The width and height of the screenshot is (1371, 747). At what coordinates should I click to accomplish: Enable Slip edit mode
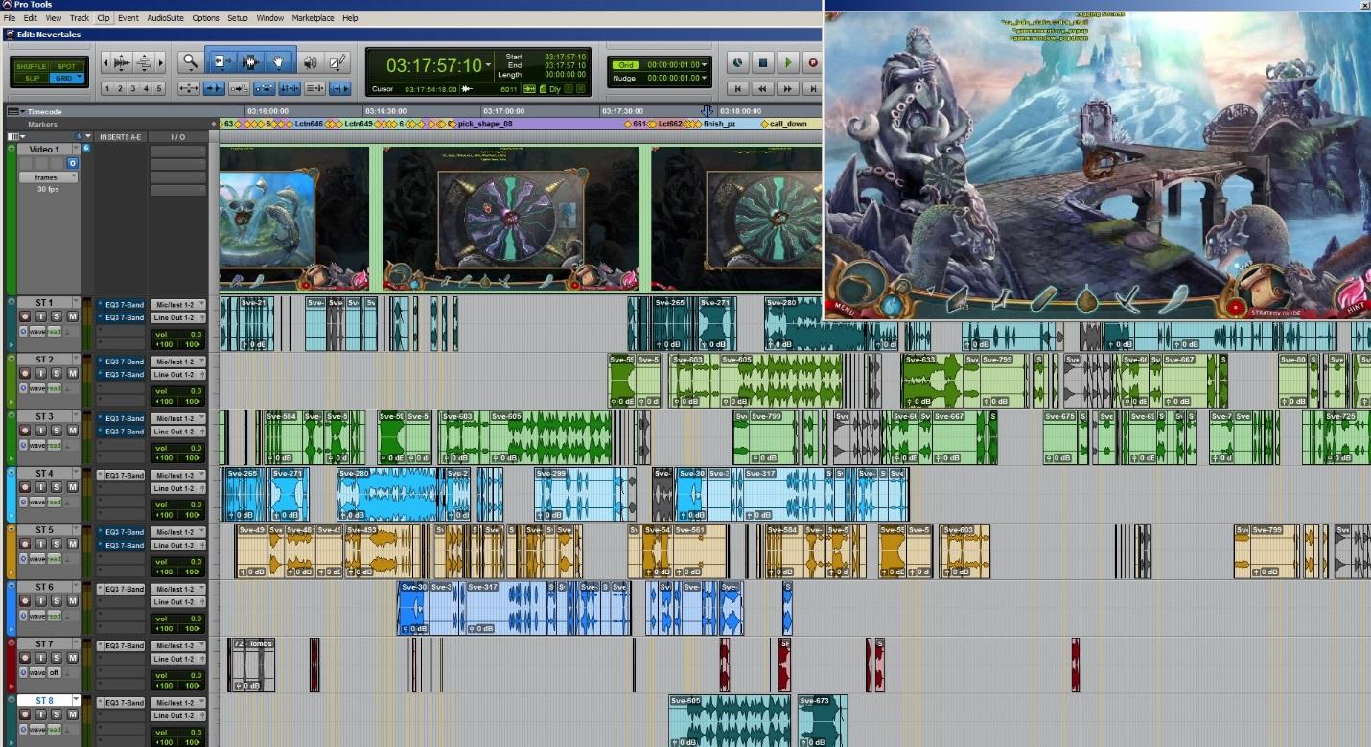point(32,78)
